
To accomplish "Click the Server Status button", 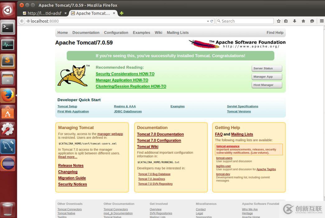I will pos(267,68).
